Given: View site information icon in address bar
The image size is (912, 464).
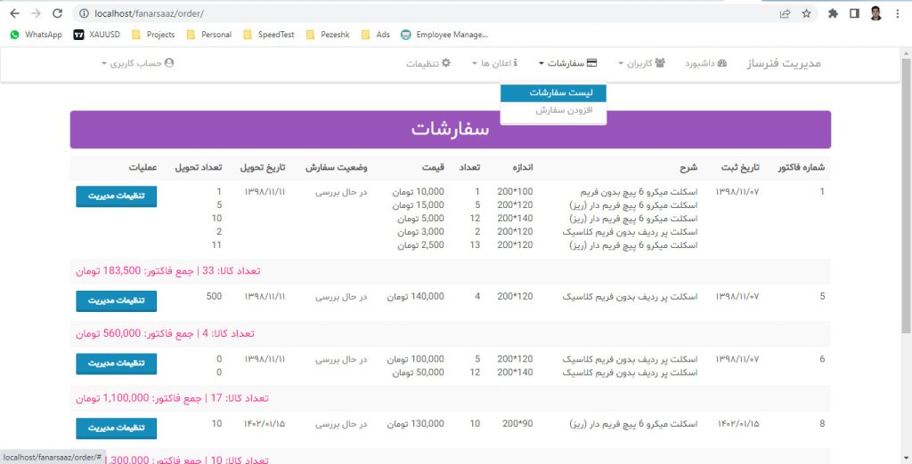Looking at the screenshot, I should (x=84, y=13).
